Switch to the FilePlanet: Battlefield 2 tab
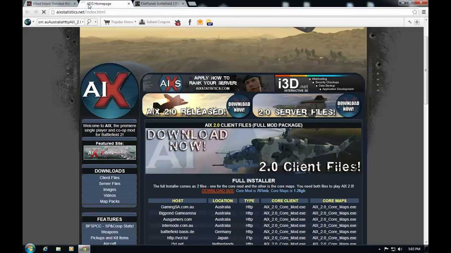 pyautogui.click(x=159, y=4)
